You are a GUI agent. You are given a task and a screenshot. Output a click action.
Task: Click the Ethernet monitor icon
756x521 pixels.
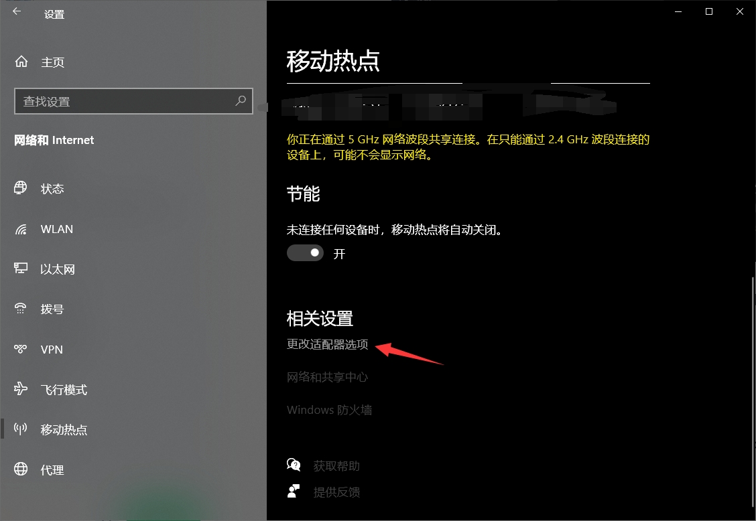click(x=21, y=268)
